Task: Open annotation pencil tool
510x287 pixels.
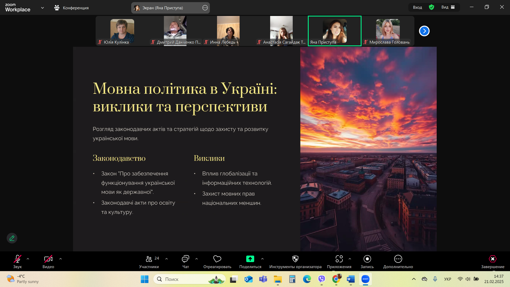Action: (12, 238)
